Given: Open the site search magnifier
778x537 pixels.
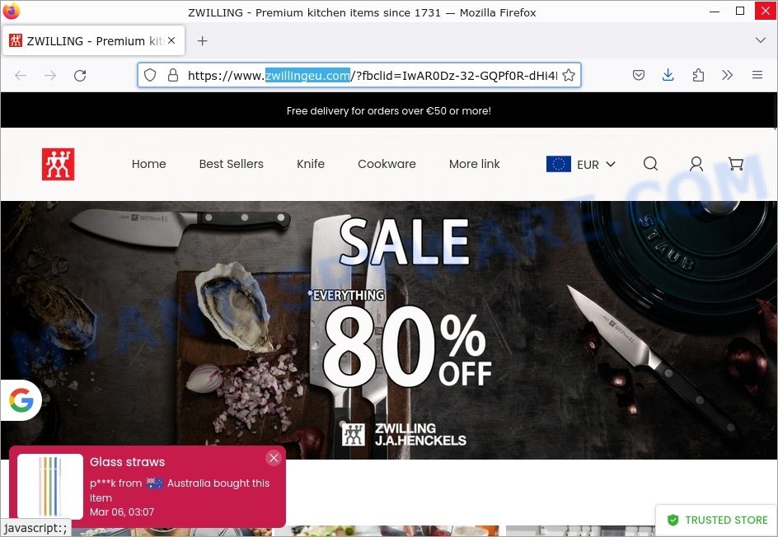Looking at the screenshot, I should click(650, 164).
